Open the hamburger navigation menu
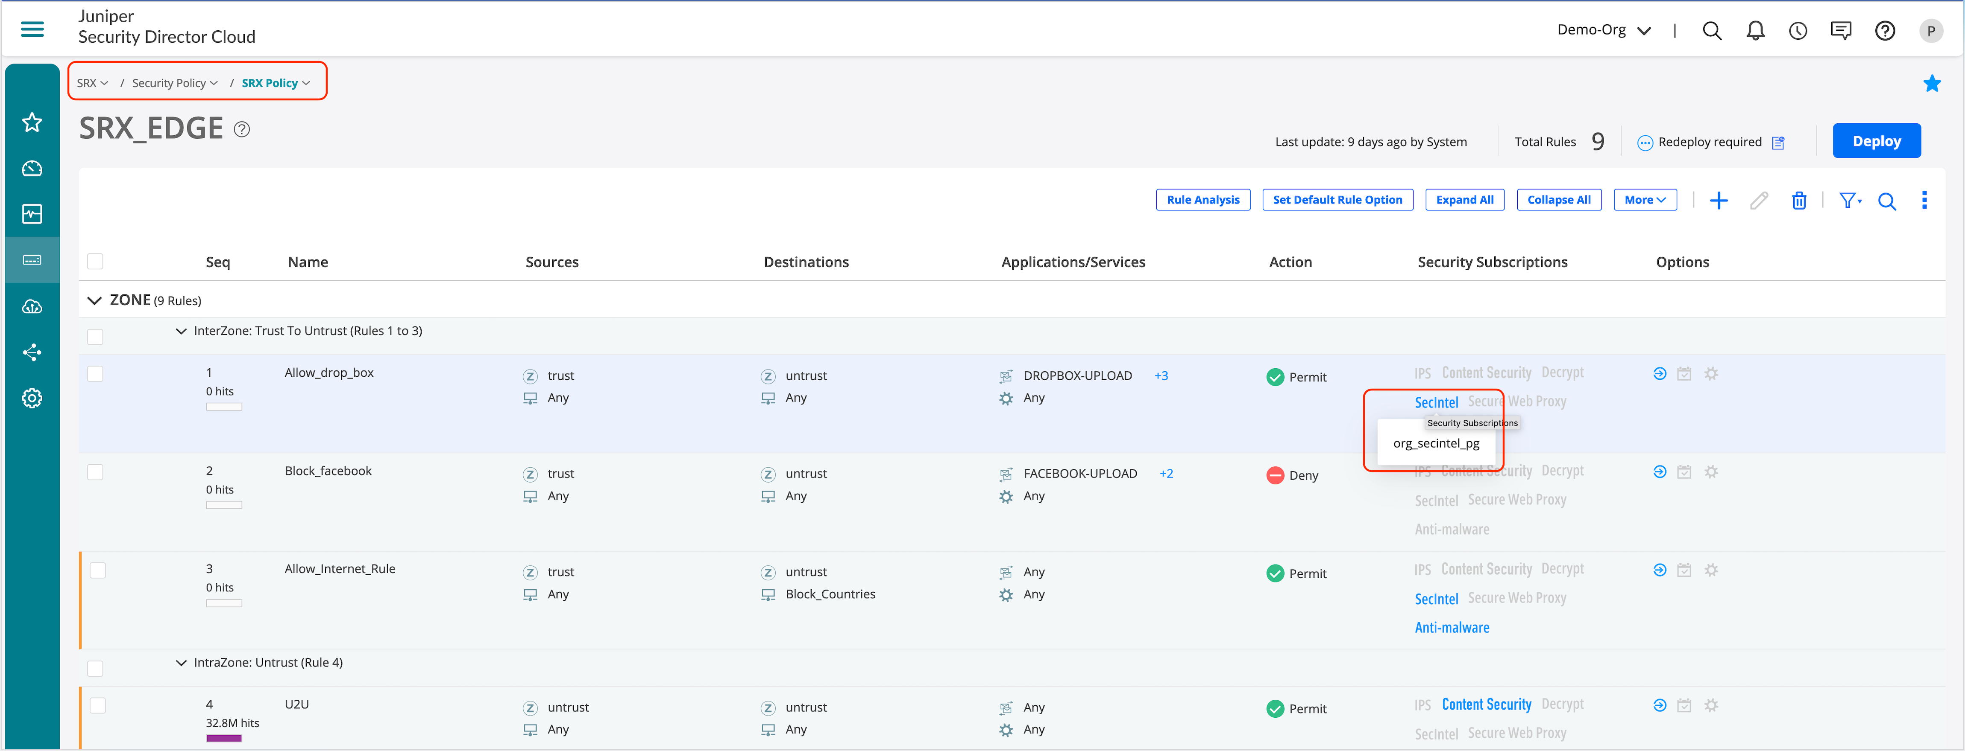Image resolution: width=1965 pixels, height=751 pixels. coord(32,30)
